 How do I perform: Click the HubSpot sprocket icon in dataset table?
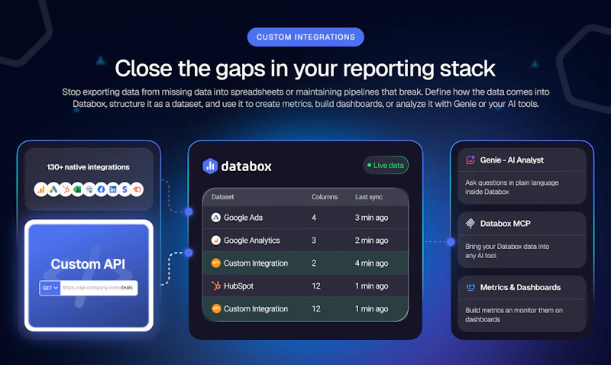216,286
